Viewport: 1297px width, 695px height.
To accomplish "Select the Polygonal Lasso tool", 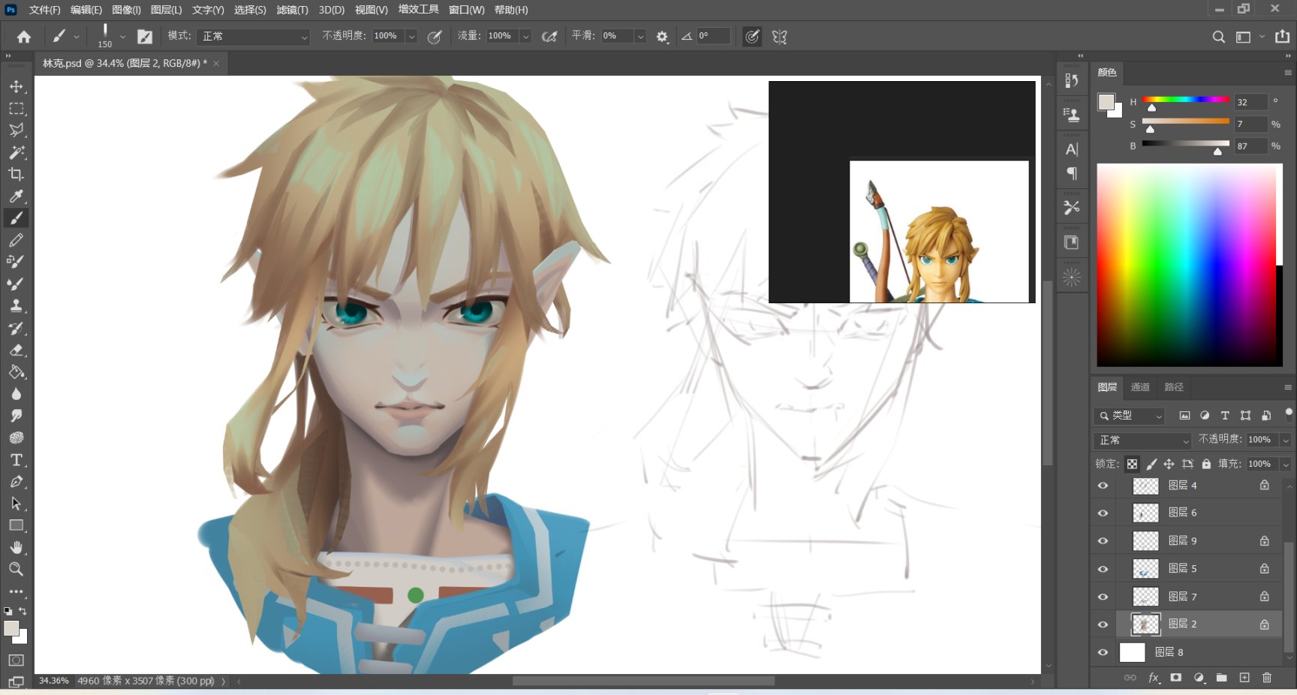I will [x=16, y=131].
